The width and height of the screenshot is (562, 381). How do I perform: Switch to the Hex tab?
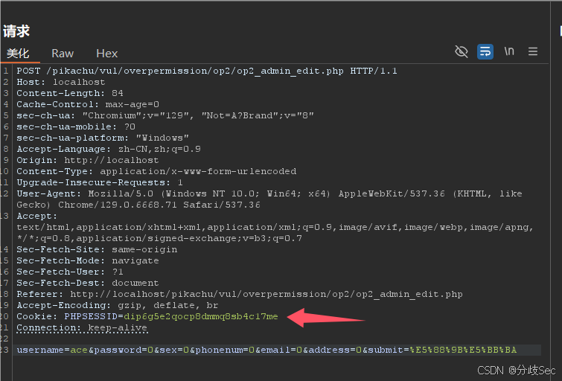[x=106, y=54]
